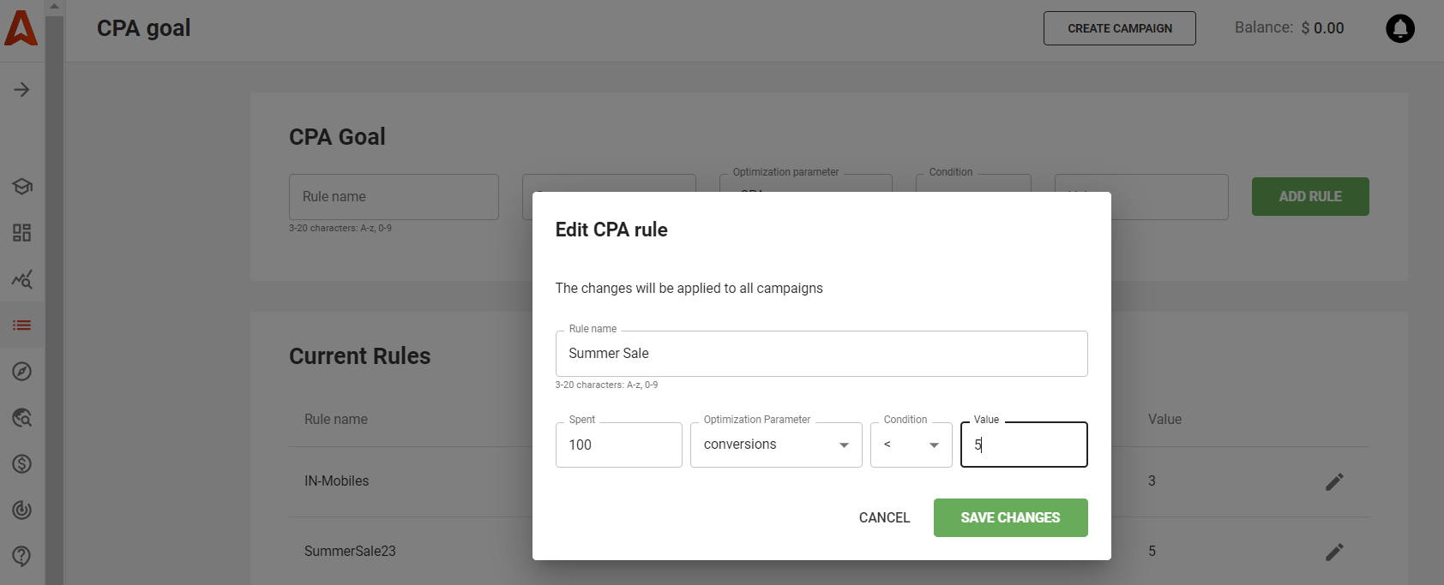Click the Create Campaign button

1119,28
